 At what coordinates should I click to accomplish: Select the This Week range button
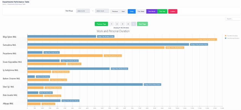141,11
